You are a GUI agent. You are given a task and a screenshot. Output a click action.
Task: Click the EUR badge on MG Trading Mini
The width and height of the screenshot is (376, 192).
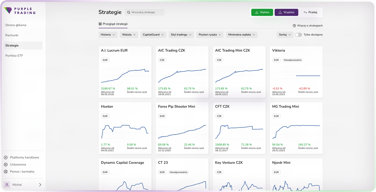coord(276,116)
